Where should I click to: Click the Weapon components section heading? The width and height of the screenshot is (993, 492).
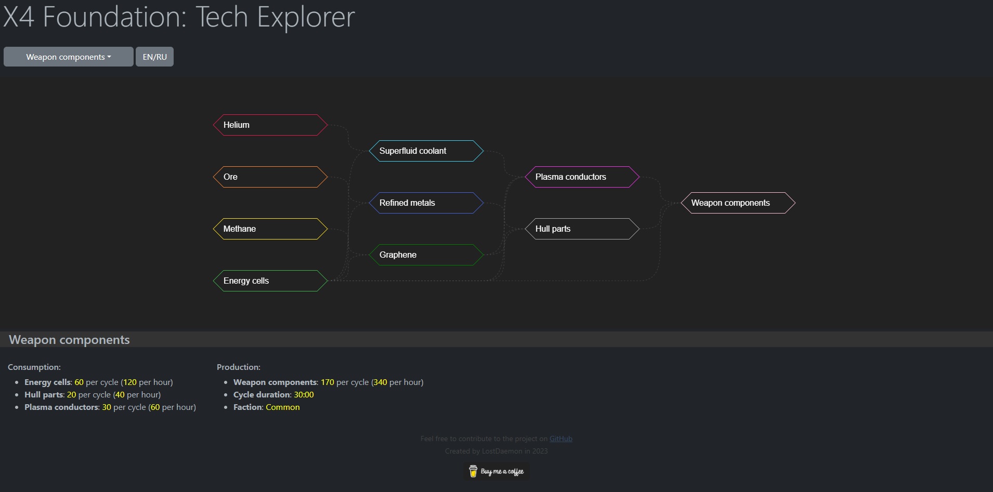coord(69,340)
